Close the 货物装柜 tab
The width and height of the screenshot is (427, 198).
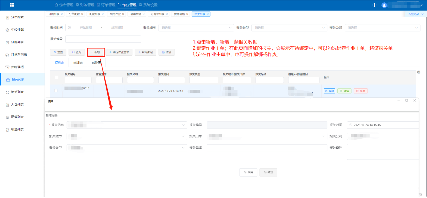pos(187,14)
